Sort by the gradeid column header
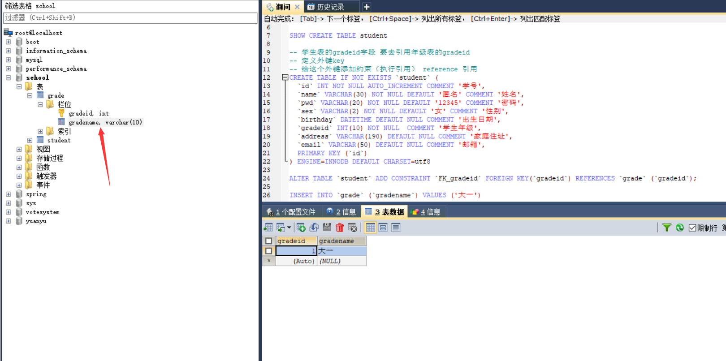 click(297, 241)
